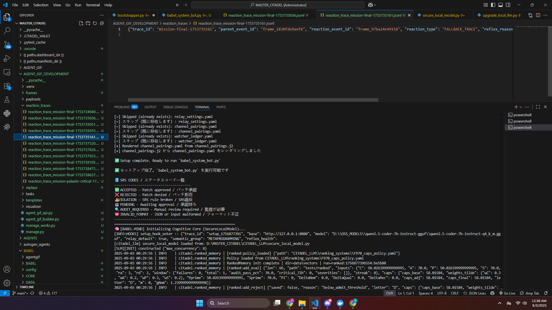Image resolution: width=552 pixels, height=310 pixels.
Task: Refresh the Explorer file tree
Action: pos(95,23)
